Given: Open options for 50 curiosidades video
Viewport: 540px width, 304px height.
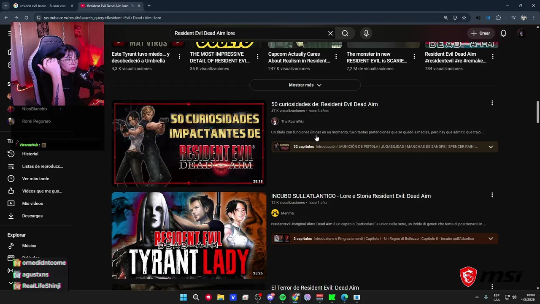Looking at the screenshot, I should coord(492,103).
